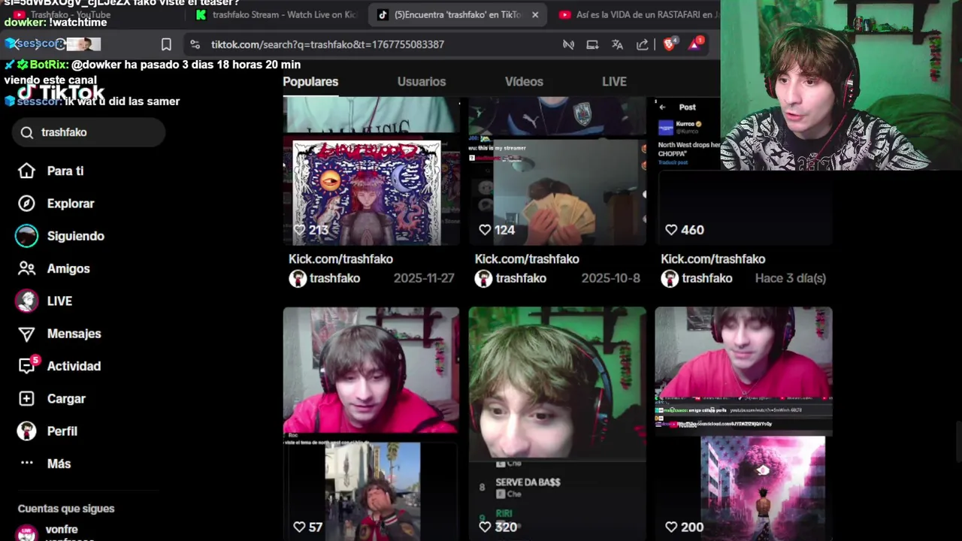Open Brave Shields icon
The width and height of the screenshot is (962, 541).
(x=670, y=44)
